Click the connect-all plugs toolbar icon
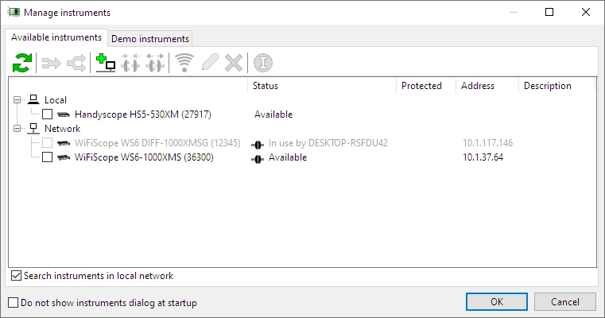The image size is (605, 318). pyautogui.click(x=130, y=62)
